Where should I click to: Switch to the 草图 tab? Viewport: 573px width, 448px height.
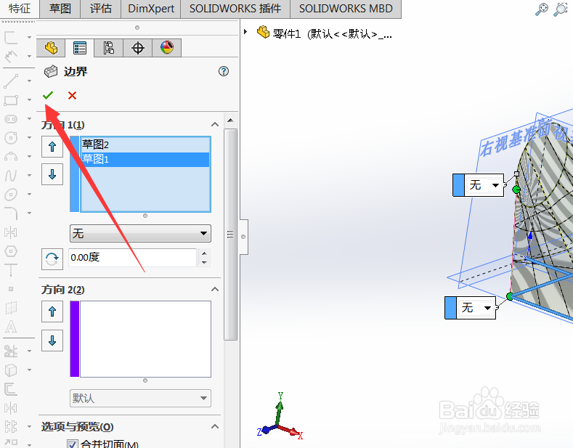point(60,9)
